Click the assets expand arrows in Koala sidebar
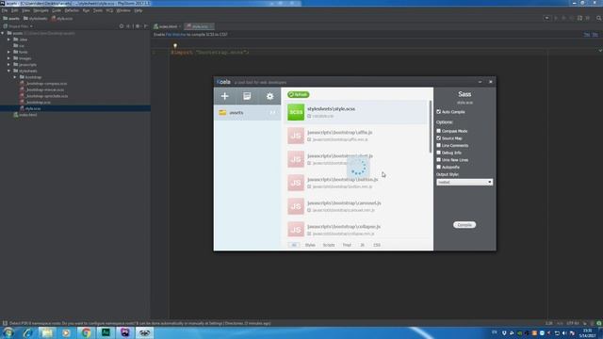 coord(272,113)
